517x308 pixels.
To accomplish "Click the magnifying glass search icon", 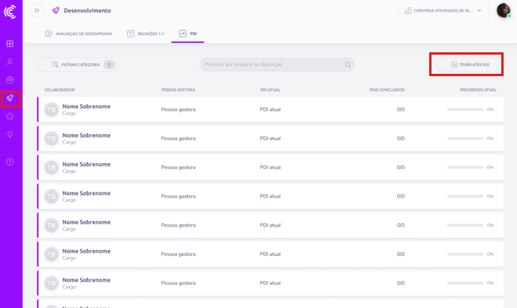I will (348, 65).
